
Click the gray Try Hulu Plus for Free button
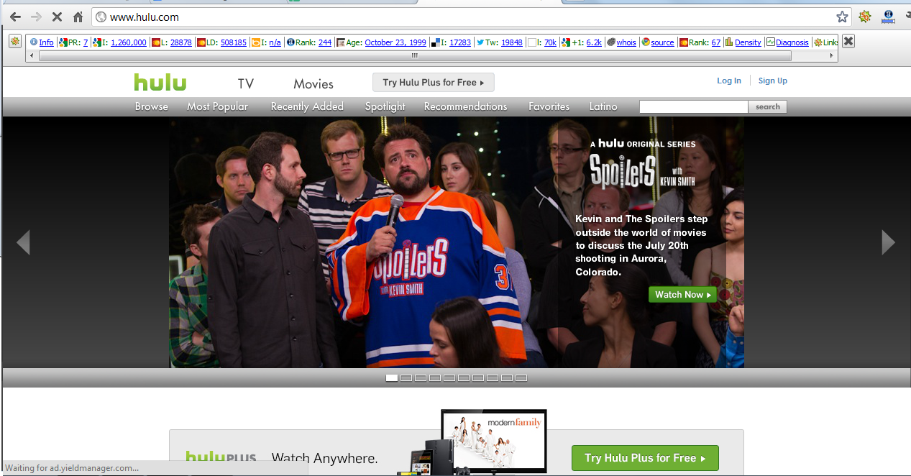(434, 82)
